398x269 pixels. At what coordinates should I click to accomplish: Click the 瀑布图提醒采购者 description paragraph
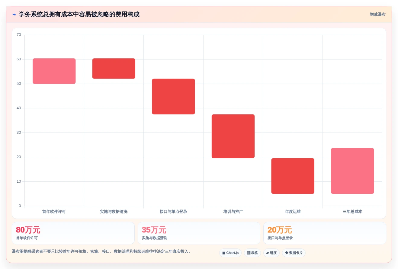point(102,251)
